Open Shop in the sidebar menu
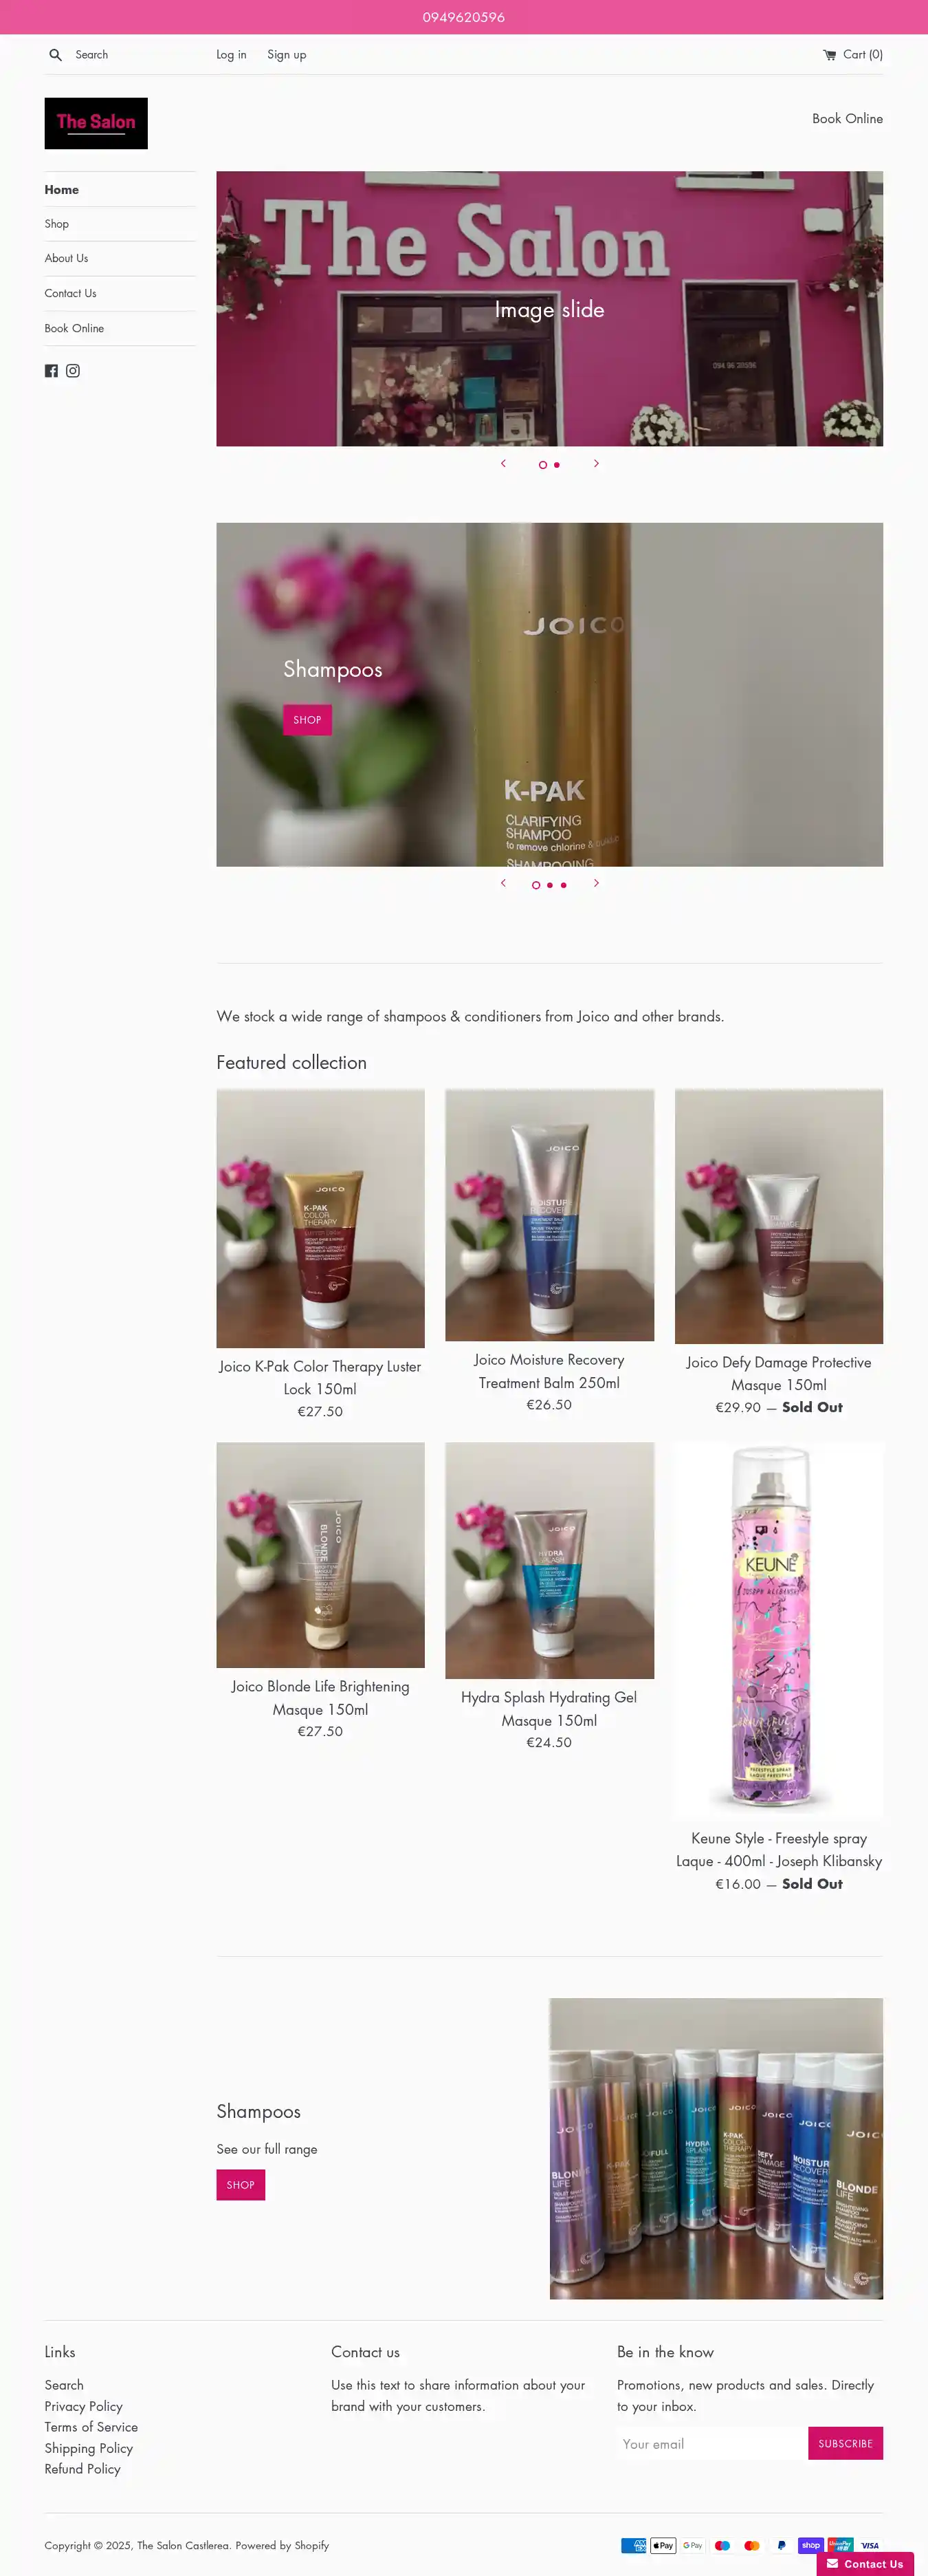This screenshot has width=928, height=2576. click(x=57, y=224)
